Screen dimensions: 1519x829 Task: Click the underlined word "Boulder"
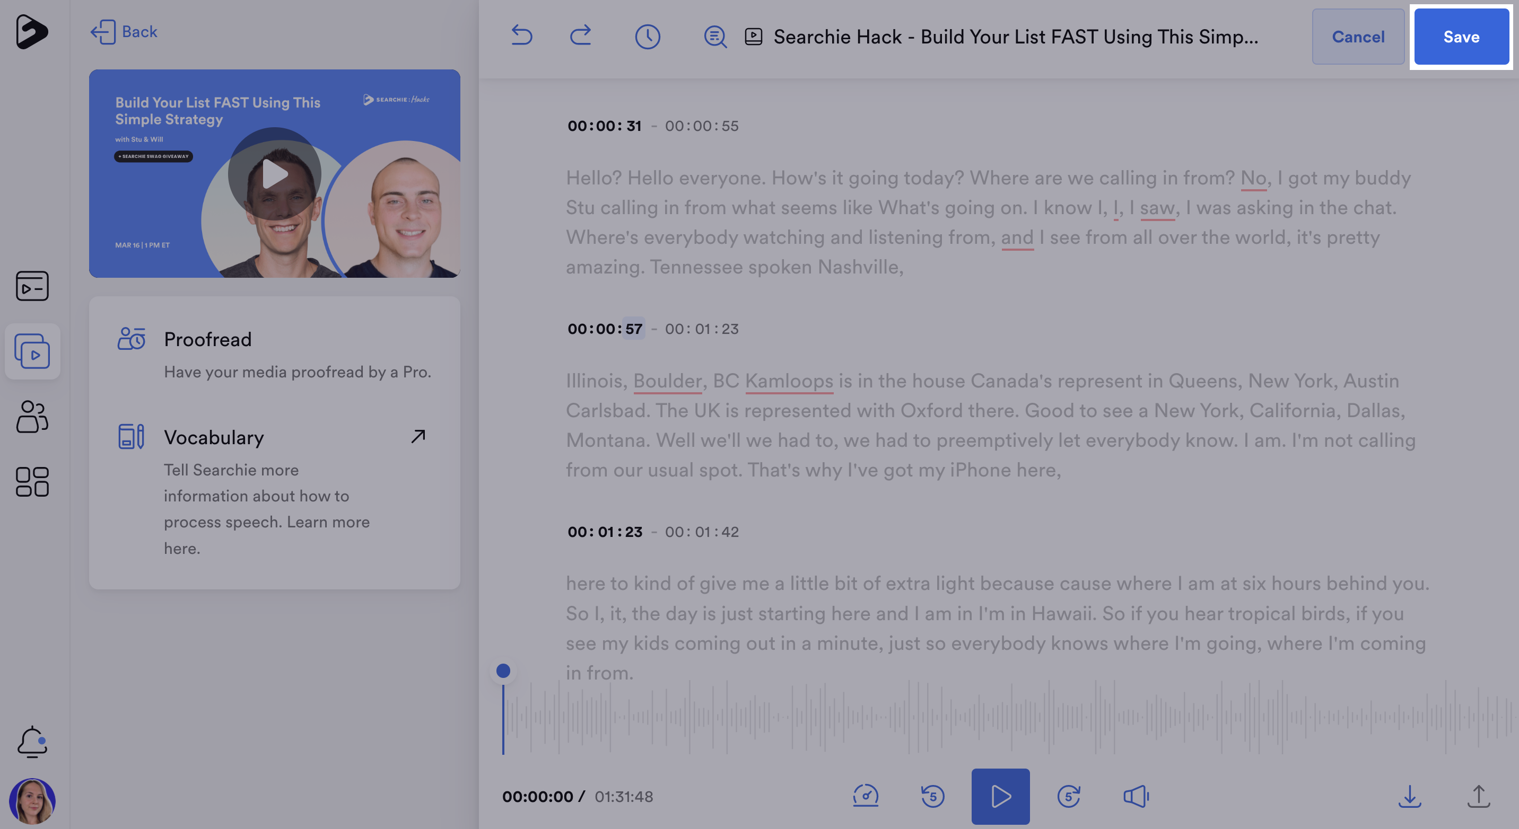(x=668, y=381)
